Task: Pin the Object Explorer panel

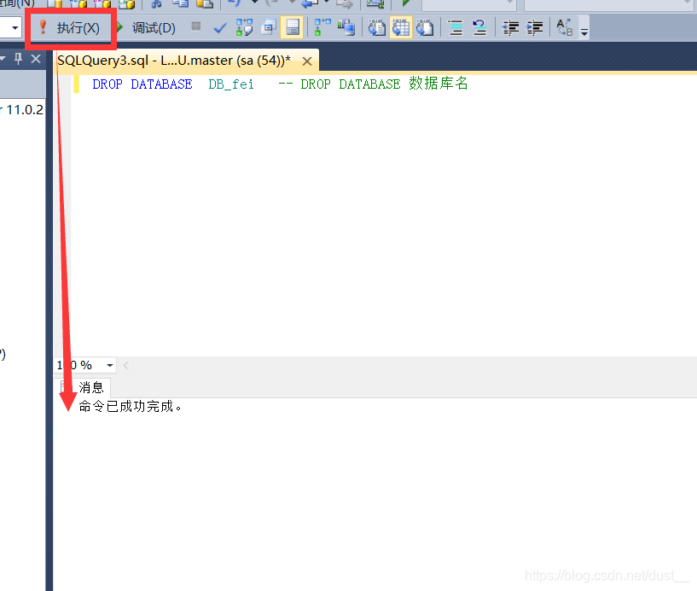Action: tap(18, 59)
